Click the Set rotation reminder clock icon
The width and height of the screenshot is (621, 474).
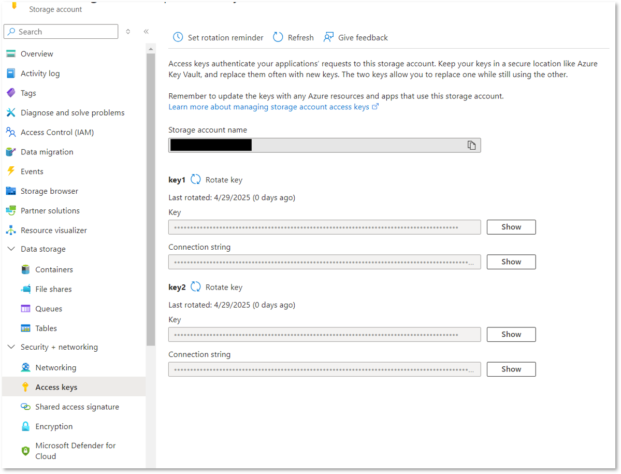[178, 37]
